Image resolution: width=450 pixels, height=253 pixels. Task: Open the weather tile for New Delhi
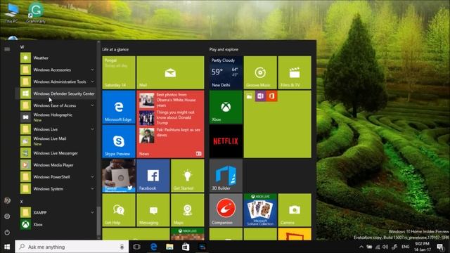226,72
